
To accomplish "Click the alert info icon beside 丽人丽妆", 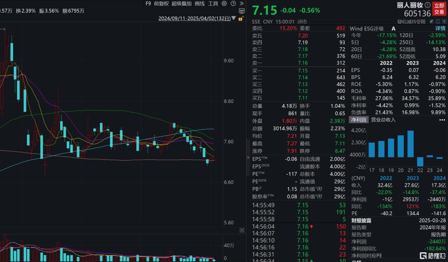I will click(x=428, y=5).
